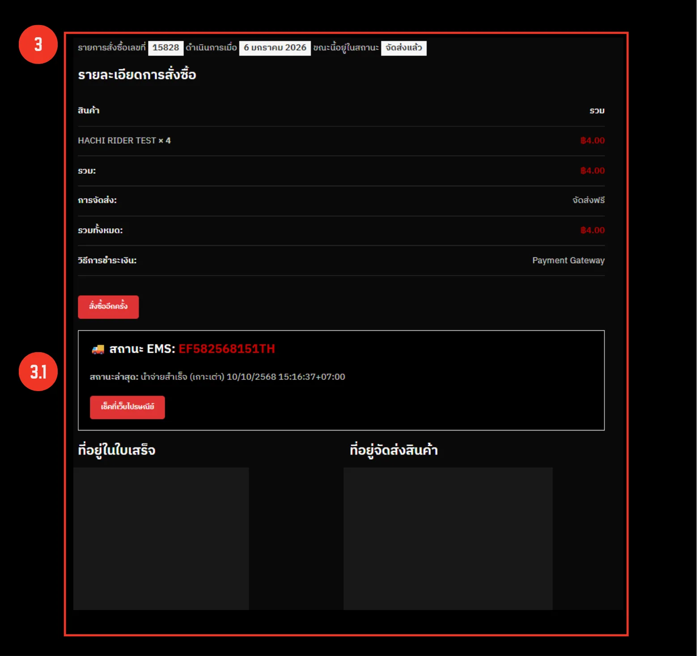Click the HACHI RIDER TEST row price
The image size is (697, 656).
(592, 141)
